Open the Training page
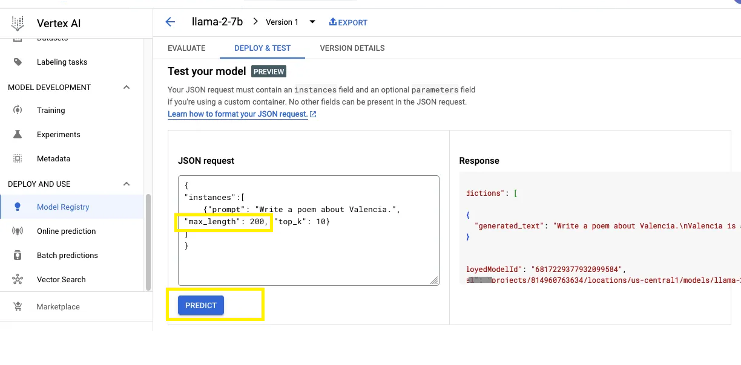Image resolution: width=741 pixels, height=365 pixels. pyautogui.click(x=51, y=110)
